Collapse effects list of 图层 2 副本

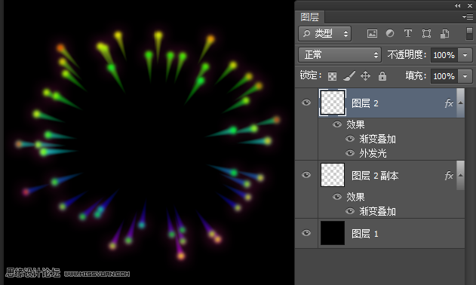click(460, 175)
